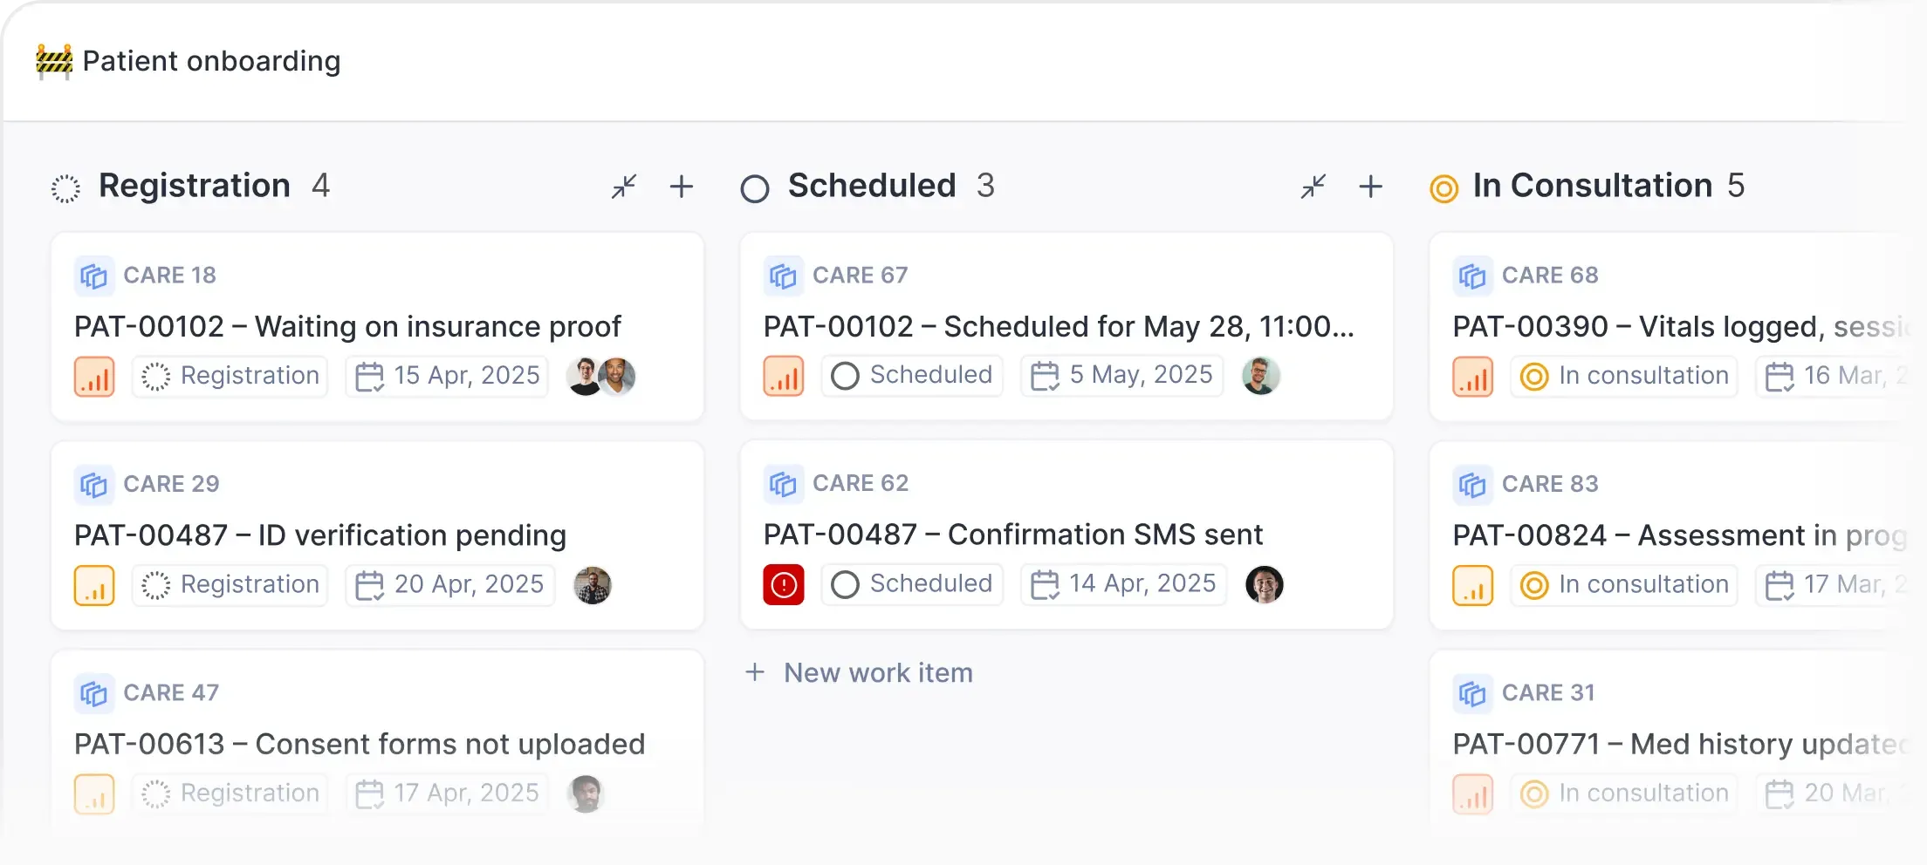Image resolution: width=1927 pixels, height=865 pixels.
Task: Open the Registration status chip on CARE 18
Action: (230, 376)
